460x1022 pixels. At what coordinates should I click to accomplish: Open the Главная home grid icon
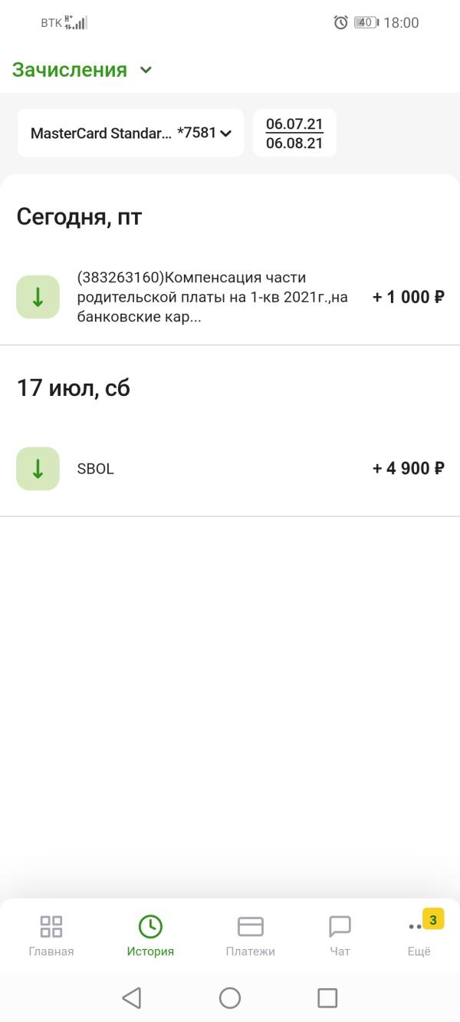(x=51, y=926)
